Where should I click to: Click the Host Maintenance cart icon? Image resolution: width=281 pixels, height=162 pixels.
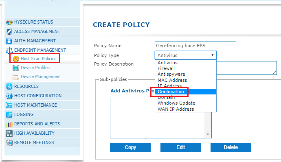pos(9,105)
